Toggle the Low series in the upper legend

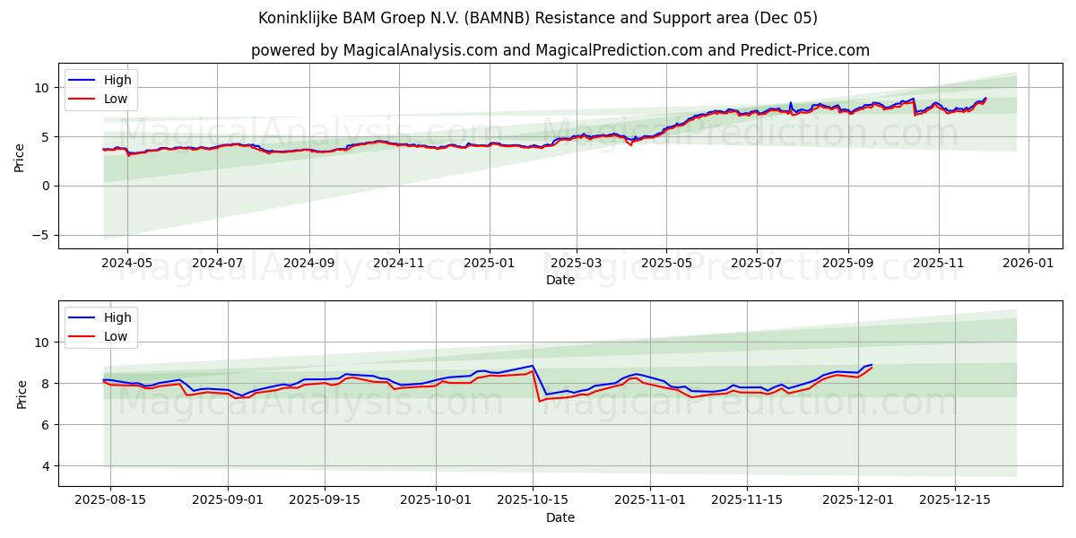(x=109, y=97)
